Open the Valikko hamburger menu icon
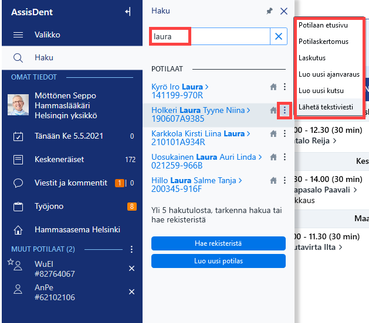The width and height of the screenshot is (369, 323). 18,35
